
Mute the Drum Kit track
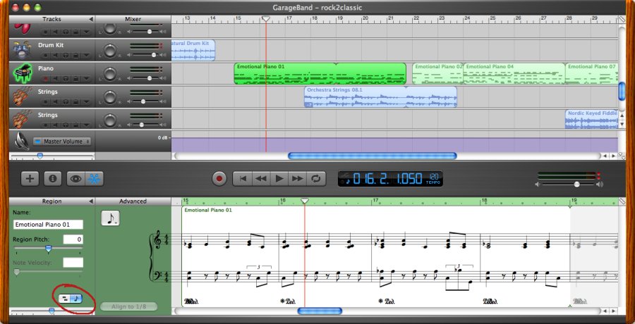tap(56, 55)
